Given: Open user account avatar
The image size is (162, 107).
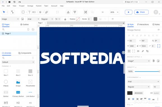Looking at the screenshot, I should point(156,12).
